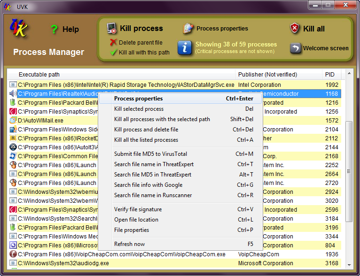
Task: Click the blue Microsoft icon on PID 804 row
Action: pos(13,245)
